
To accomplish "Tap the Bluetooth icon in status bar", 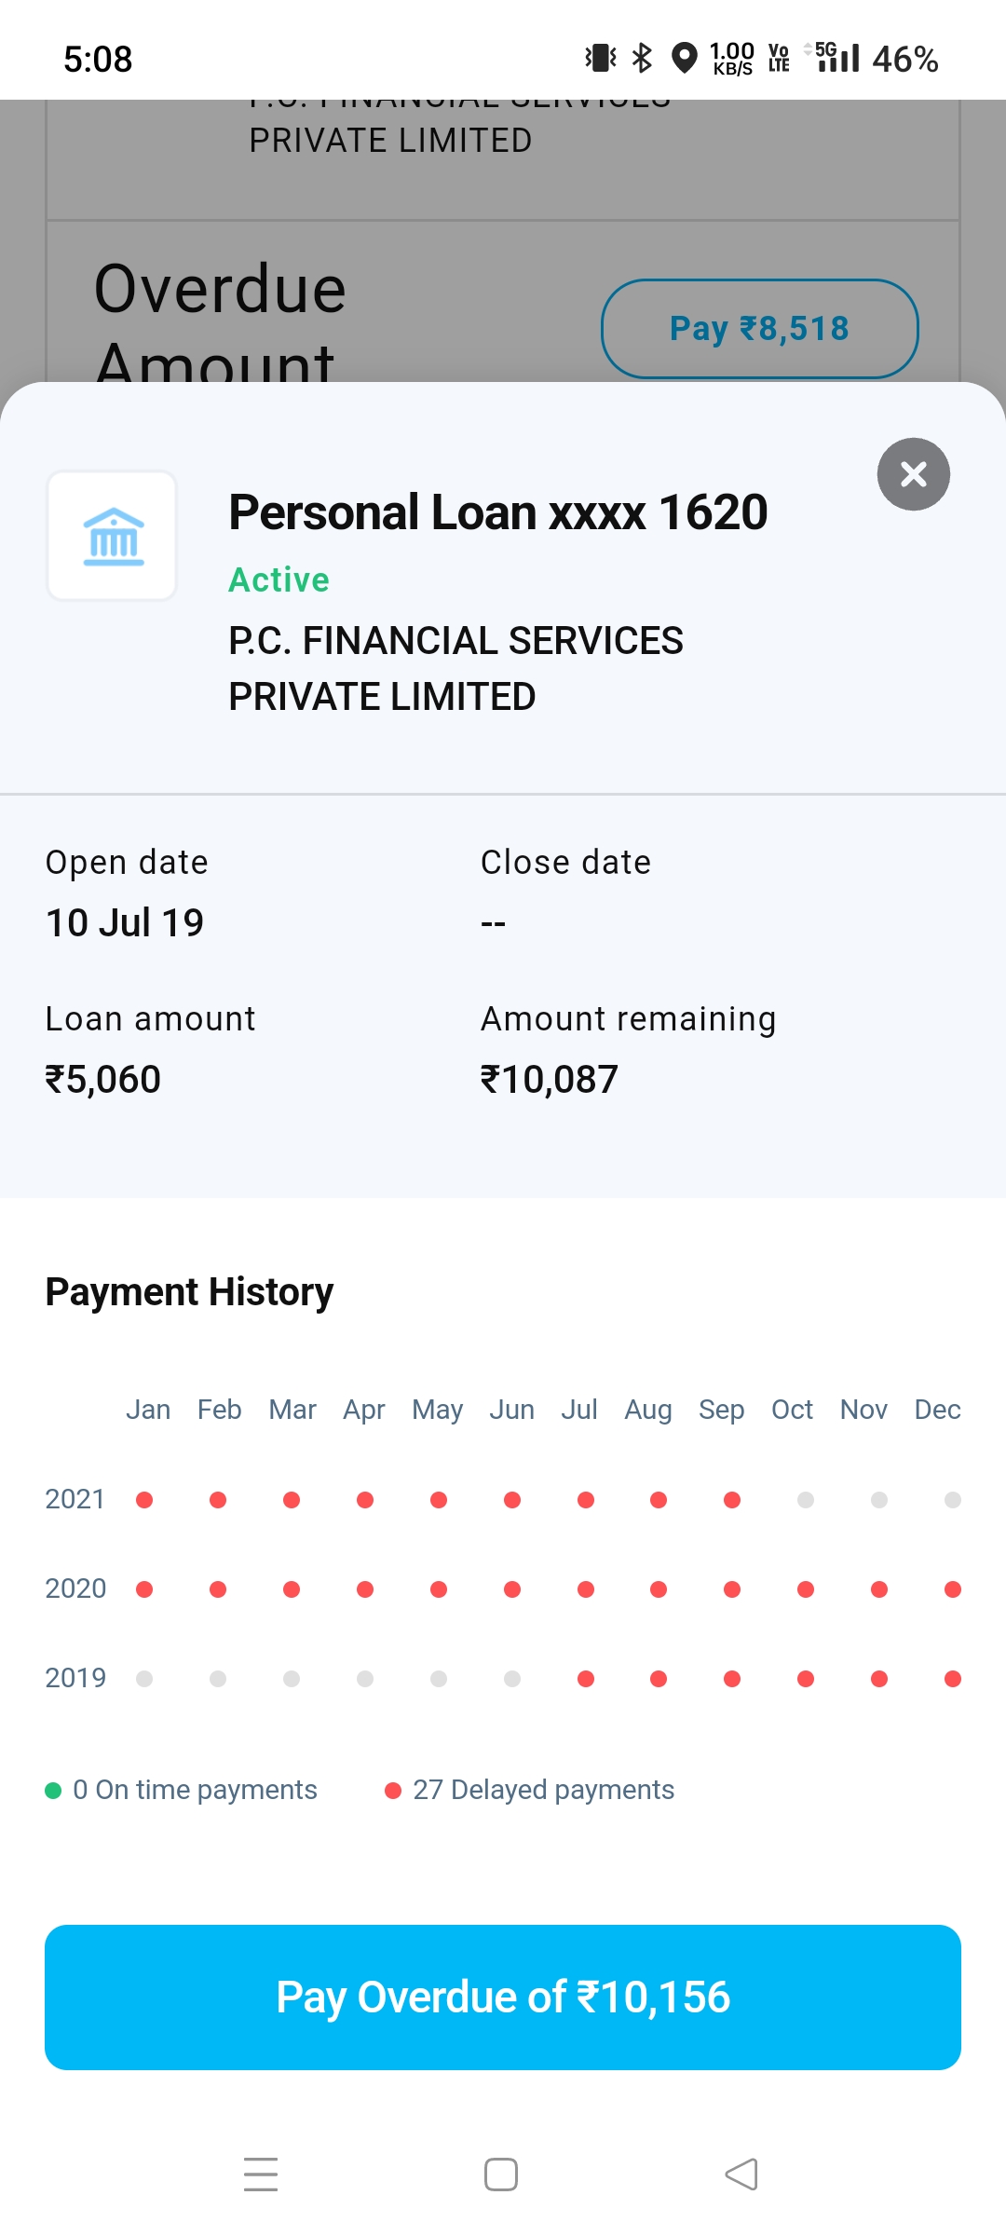I will click(642, 58).
